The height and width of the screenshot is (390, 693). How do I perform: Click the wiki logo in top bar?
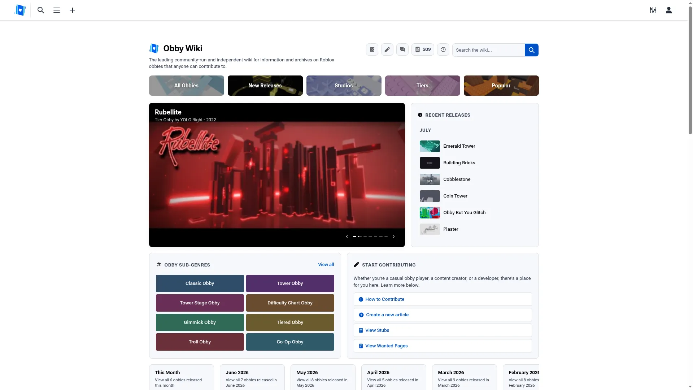(x=20, y=10)
